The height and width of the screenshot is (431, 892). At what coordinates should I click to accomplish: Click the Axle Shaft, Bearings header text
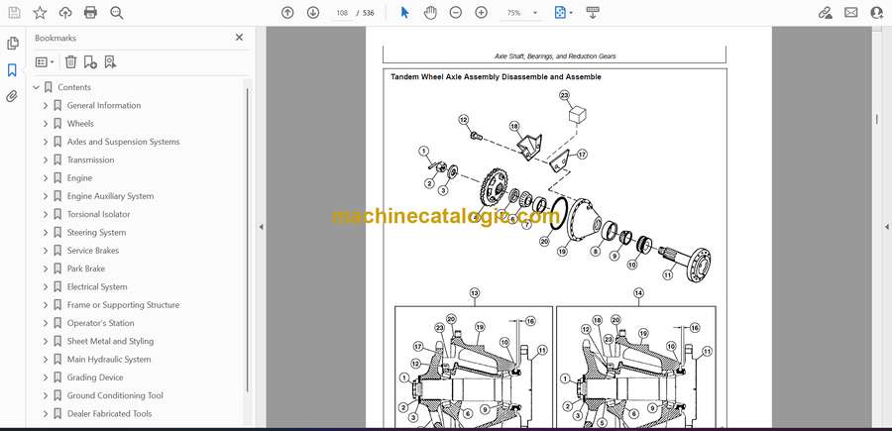555,56
